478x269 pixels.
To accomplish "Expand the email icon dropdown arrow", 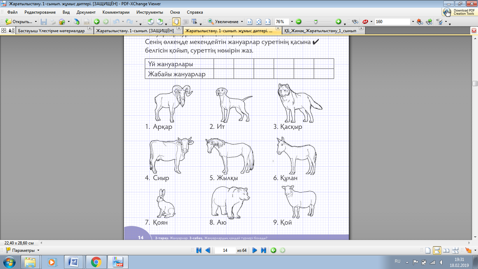I will click(x=69, y=22).
